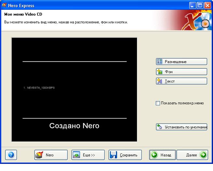Viewport: 213px width, 171px height.
Task: Proceed with Далее button
Action: click(192, 155)
